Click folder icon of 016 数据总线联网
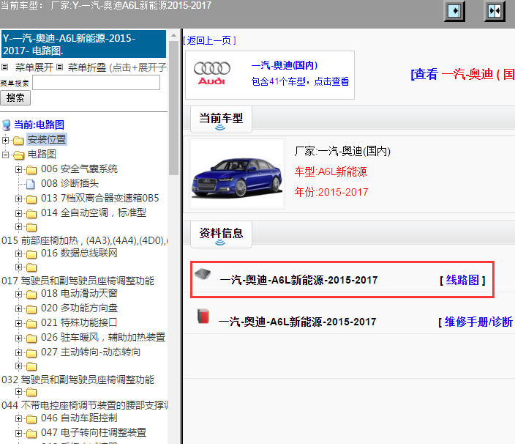Screen dimensions: 515x444 click(31, 254)
